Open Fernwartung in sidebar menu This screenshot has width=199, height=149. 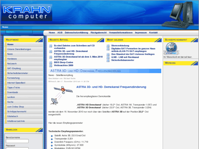tap(24, 78)
